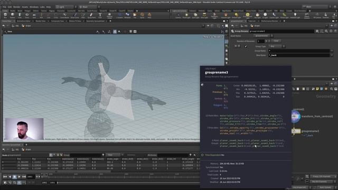Open the Asset Name grouprename dropdown
The height and width of the screenshot is (190, 338).
click(263, 36)
